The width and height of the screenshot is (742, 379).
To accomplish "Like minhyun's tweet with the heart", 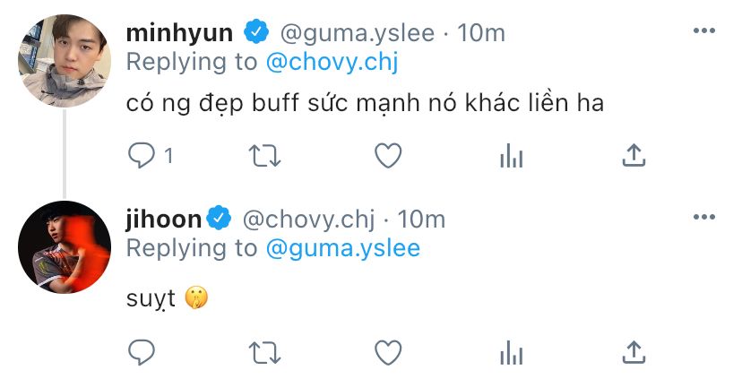I will pos(388,155).
